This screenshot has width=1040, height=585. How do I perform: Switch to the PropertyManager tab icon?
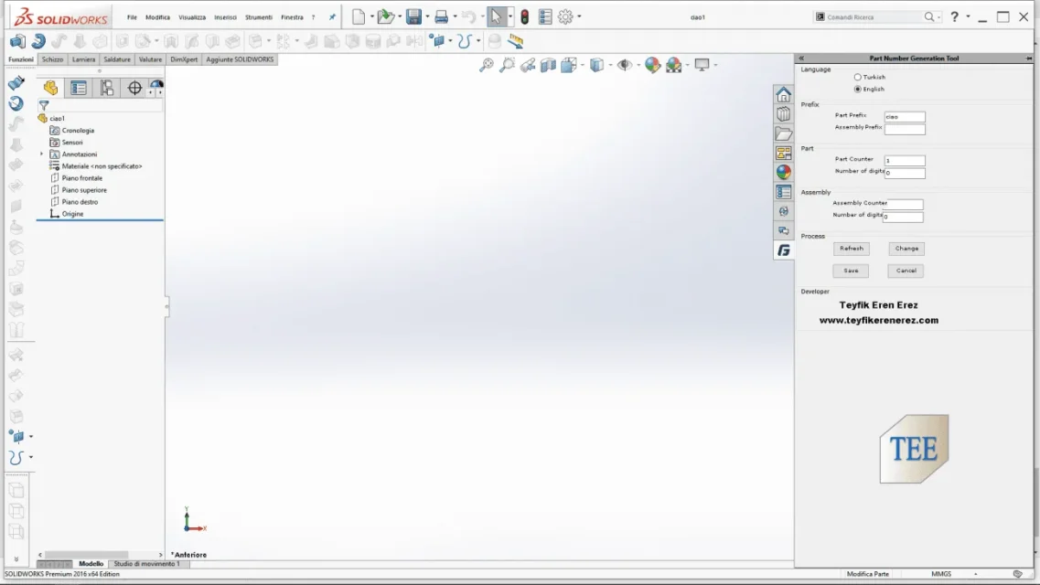coord(79,88)
